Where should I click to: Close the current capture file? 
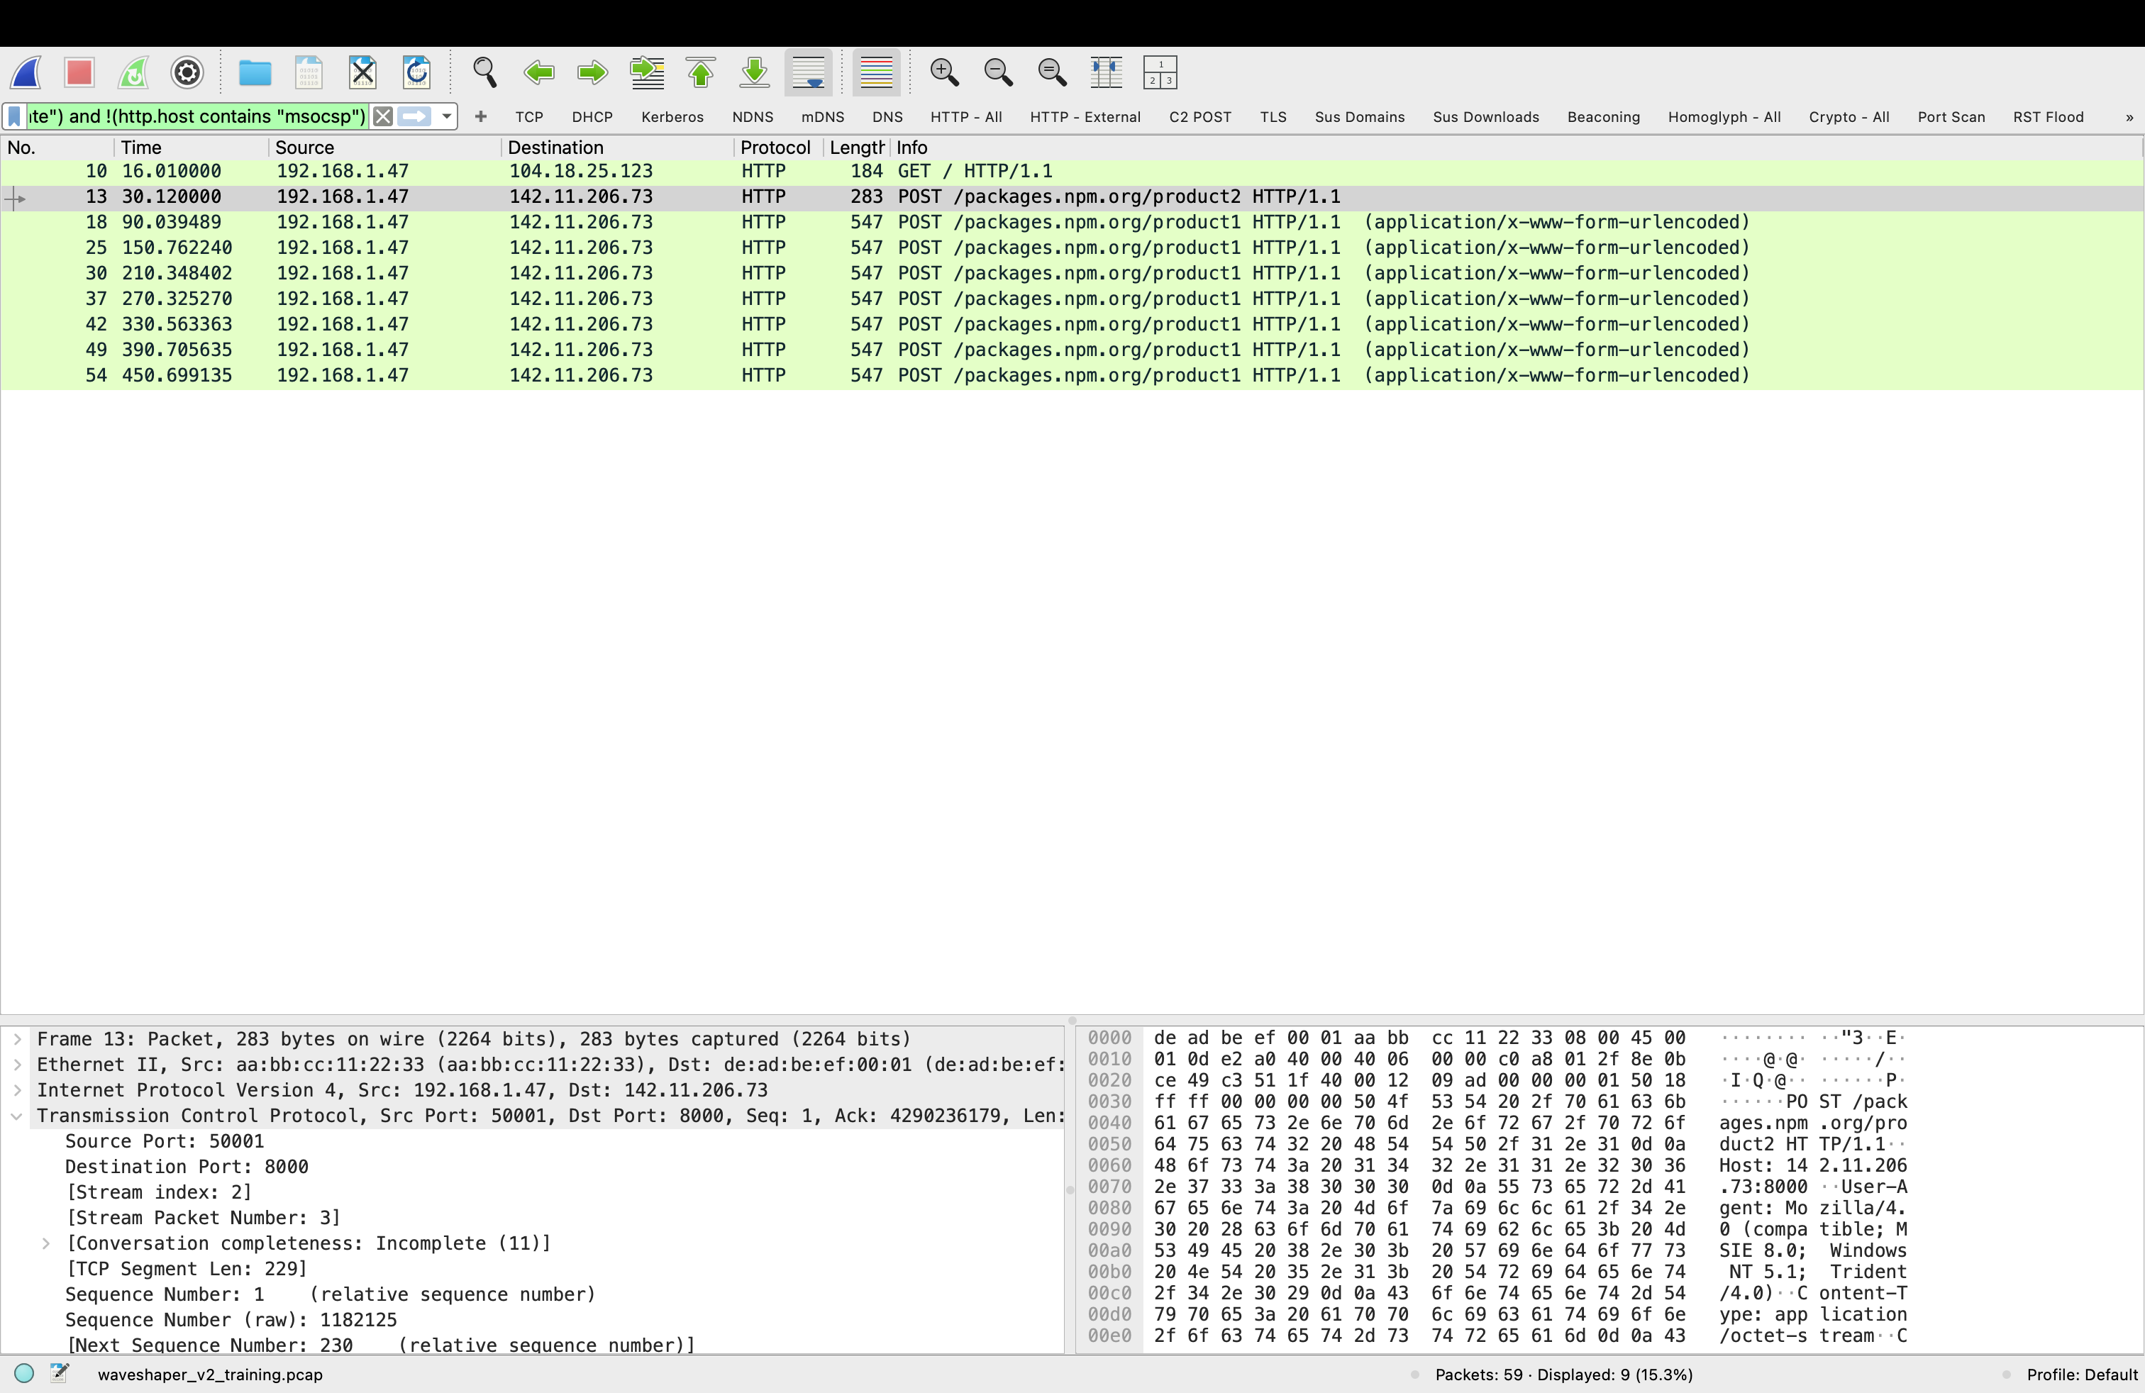pyautogui.click(x=363, y=72)
